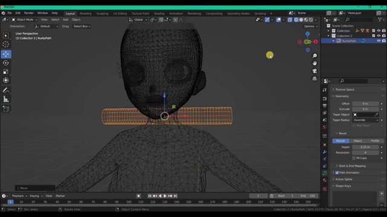The width and height of the screenshot is (387, 217).
Task: Open the Object Mode dropdown
Action: click(24, 19)
